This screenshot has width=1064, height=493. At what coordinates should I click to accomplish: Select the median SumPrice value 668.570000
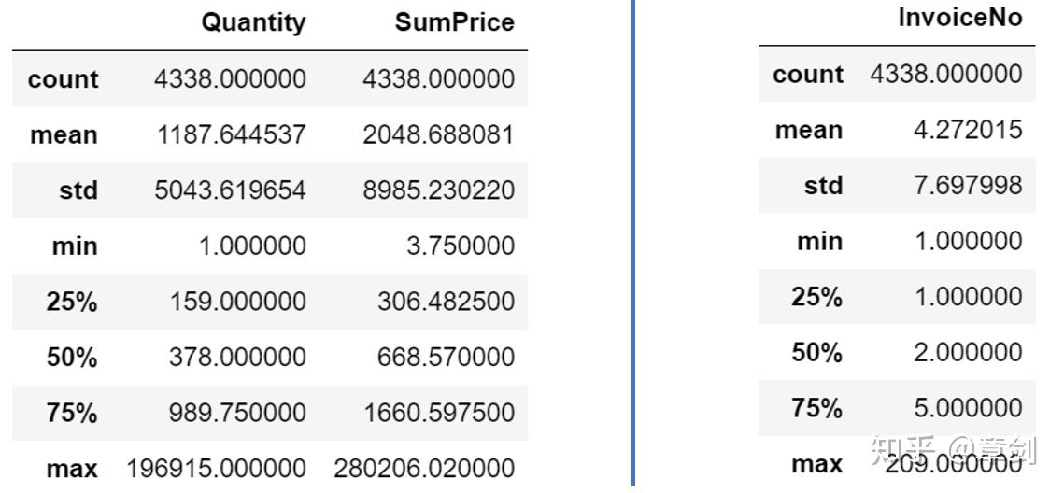446,357
